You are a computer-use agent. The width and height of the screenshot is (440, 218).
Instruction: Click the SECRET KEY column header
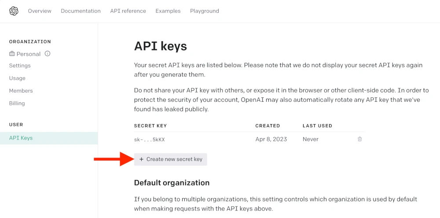point(150,125)
